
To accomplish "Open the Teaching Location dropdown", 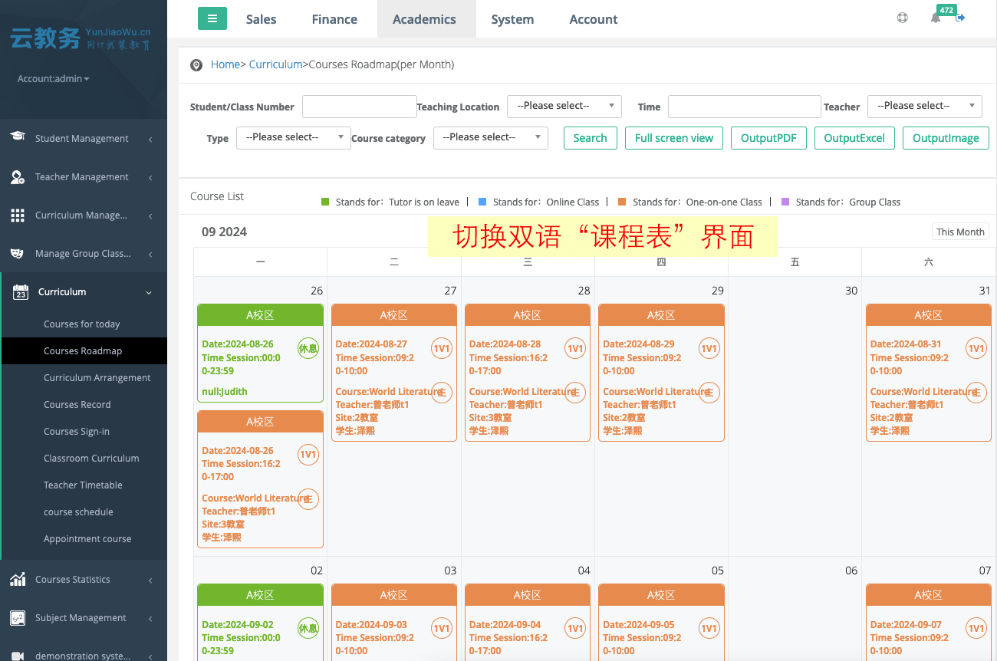I will pyautogui.click(x=564, y=106).
